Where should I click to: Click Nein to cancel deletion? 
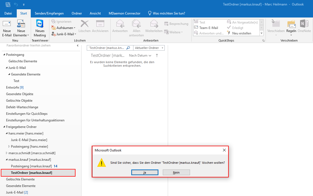176,172
